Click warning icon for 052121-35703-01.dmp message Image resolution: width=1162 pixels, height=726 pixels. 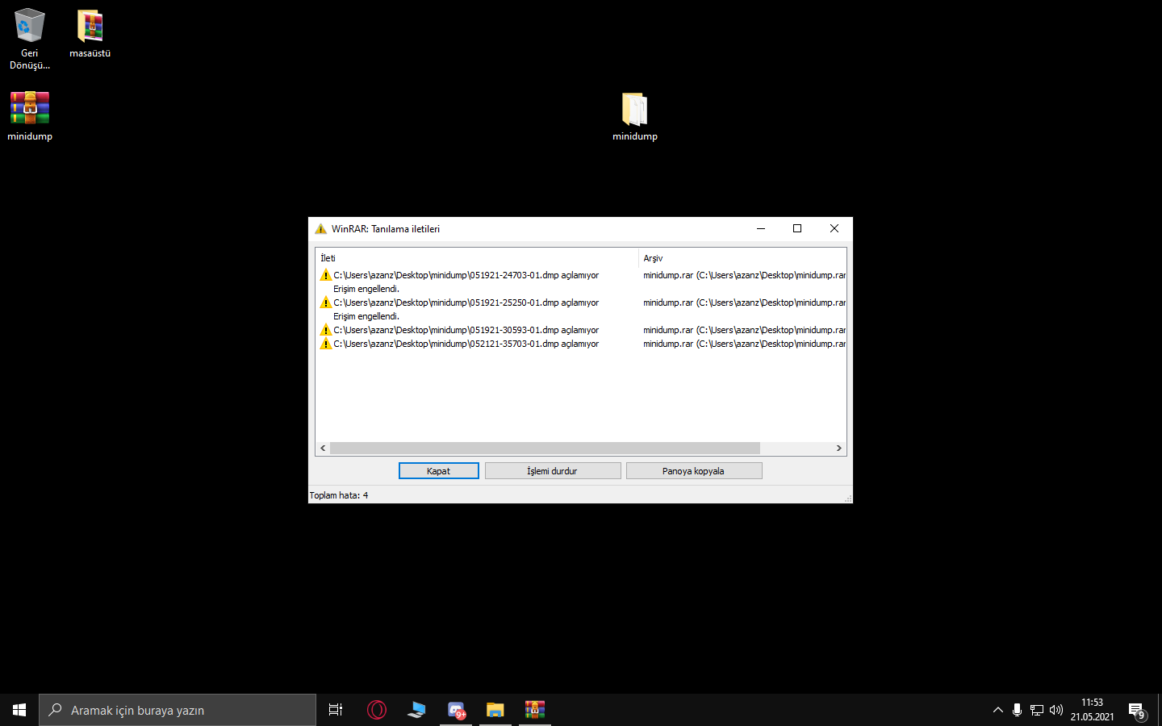click(x=326, y=344)
